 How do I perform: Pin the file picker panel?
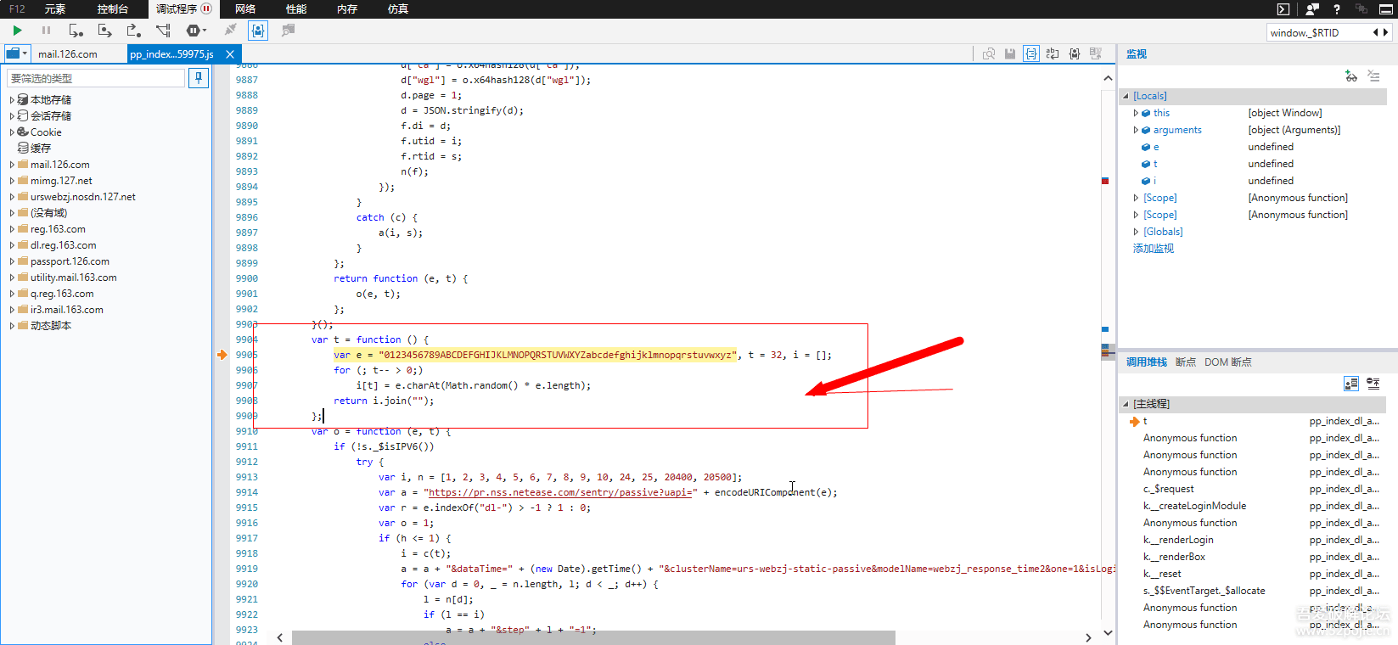tap(199, 78)
